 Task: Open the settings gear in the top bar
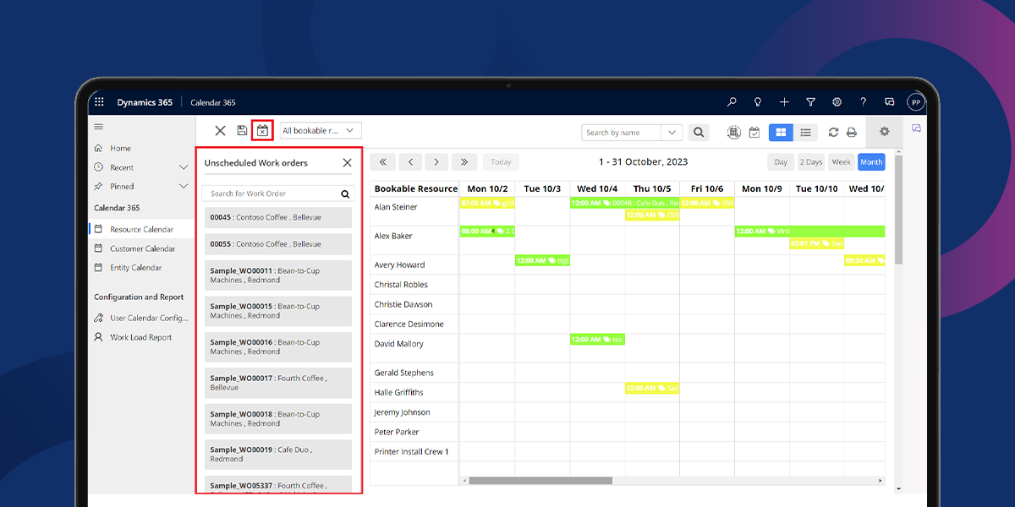(x=837, y=102)
